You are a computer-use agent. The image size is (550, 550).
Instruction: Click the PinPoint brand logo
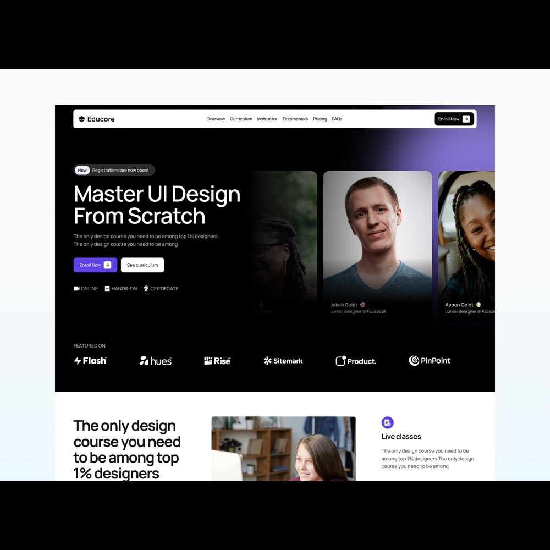pos(430,361)
